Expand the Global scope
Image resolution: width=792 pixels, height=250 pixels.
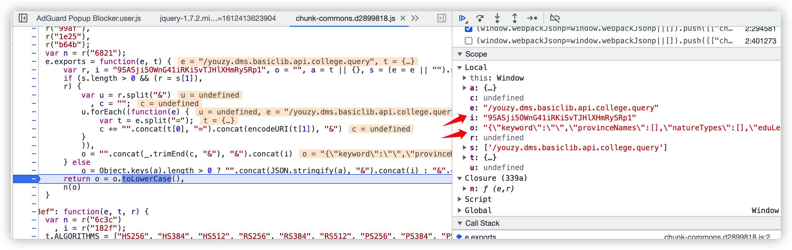pyautogui.click(x=460, y=210)
